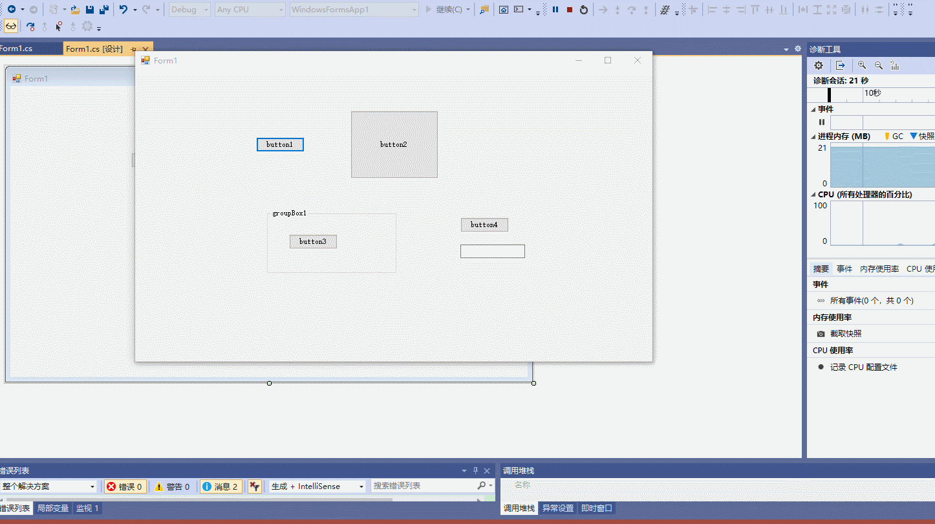The width and height of the screenshot is (935, 524).
Task: Open the Undo history dropdown arrow
Action: click(x=134, y=10)
